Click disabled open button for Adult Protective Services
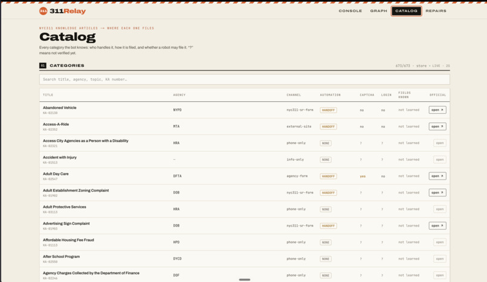This screenshot has height=282, width=487. pyautogui.click(x=439, y=209)
